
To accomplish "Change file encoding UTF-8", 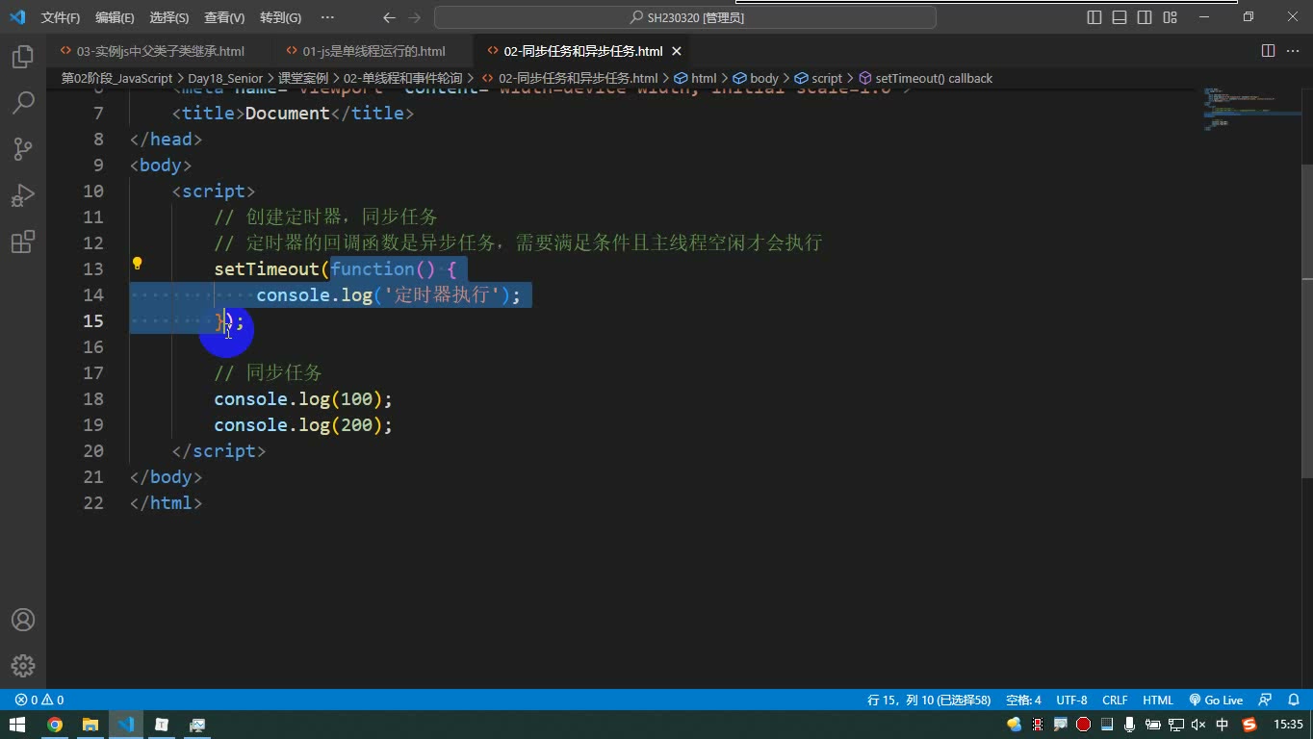I will tap(1071, 701).
